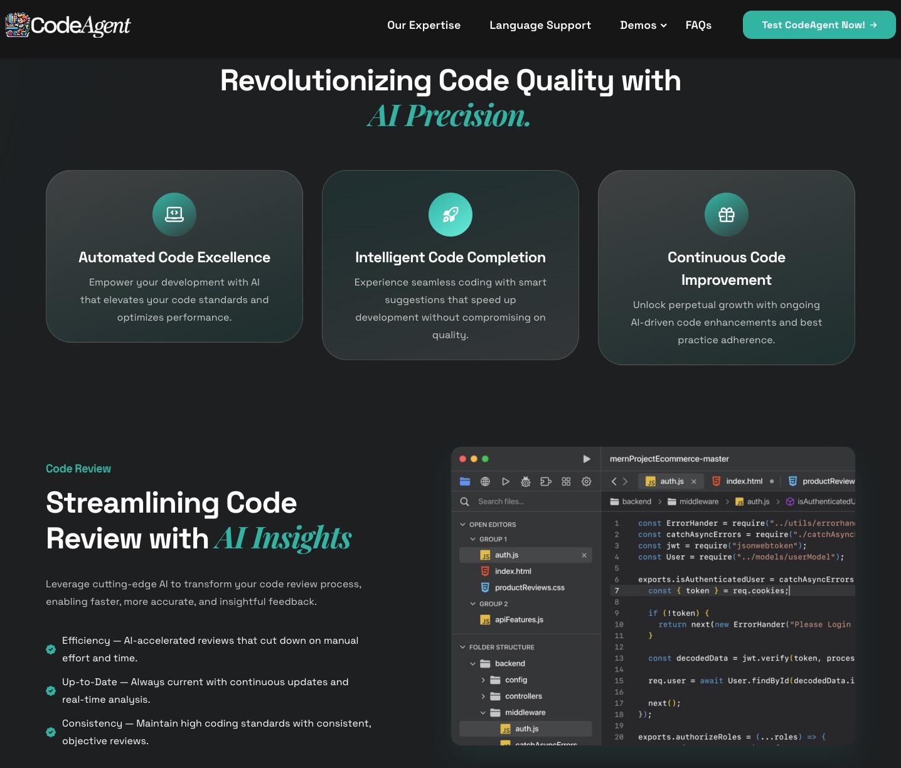The image size is (901, 768).
Task: Expand the config folder
Action: (x=483, y=680)
